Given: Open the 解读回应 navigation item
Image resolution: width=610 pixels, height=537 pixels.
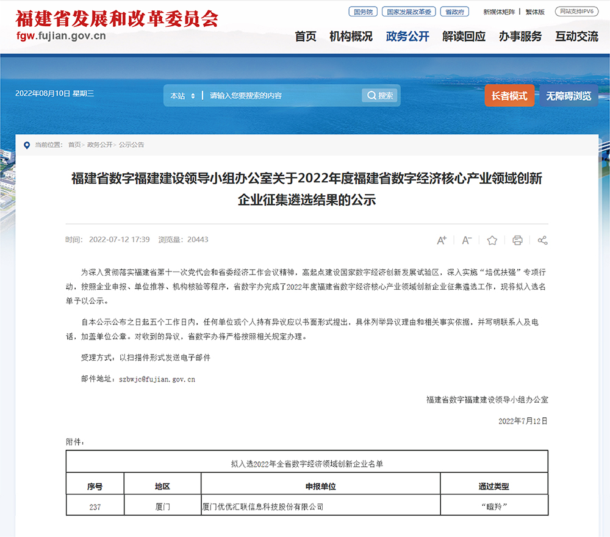Looking at the screenshot, I should 464,36.
